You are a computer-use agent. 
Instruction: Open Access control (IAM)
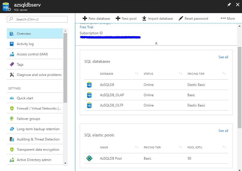[x=35, y=54]
